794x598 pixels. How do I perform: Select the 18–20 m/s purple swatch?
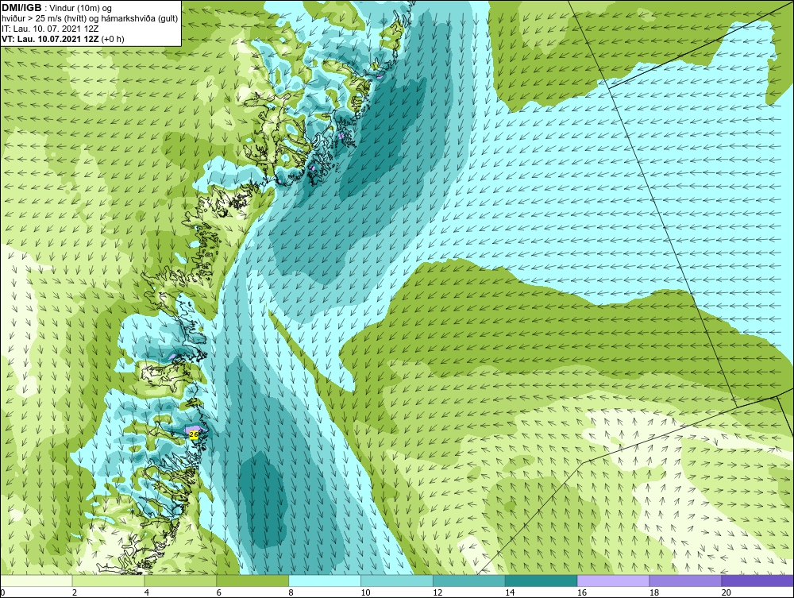[686, 581]
